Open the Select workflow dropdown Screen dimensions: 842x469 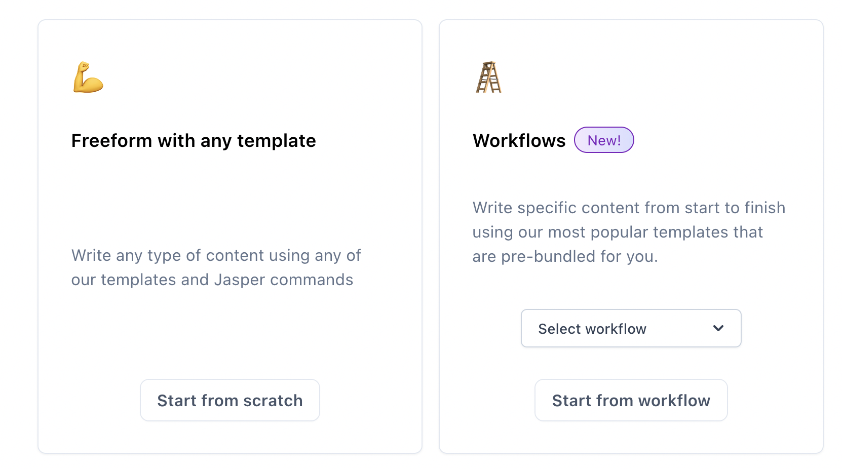coord(631,328)
